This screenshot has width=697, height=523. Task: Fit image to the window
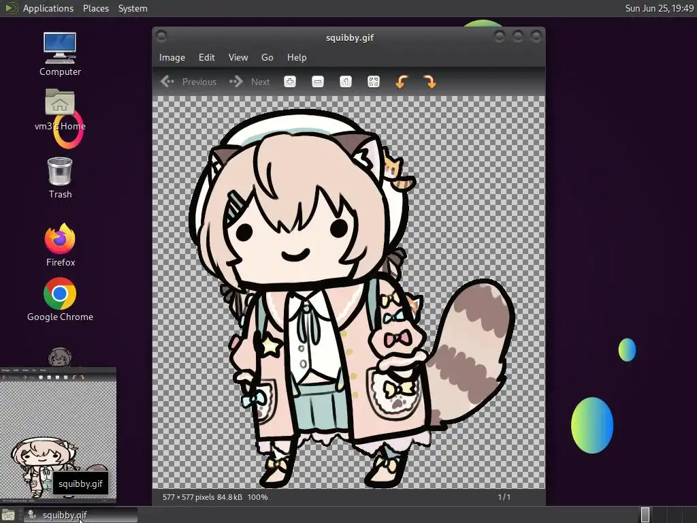[x=374, y=82]
